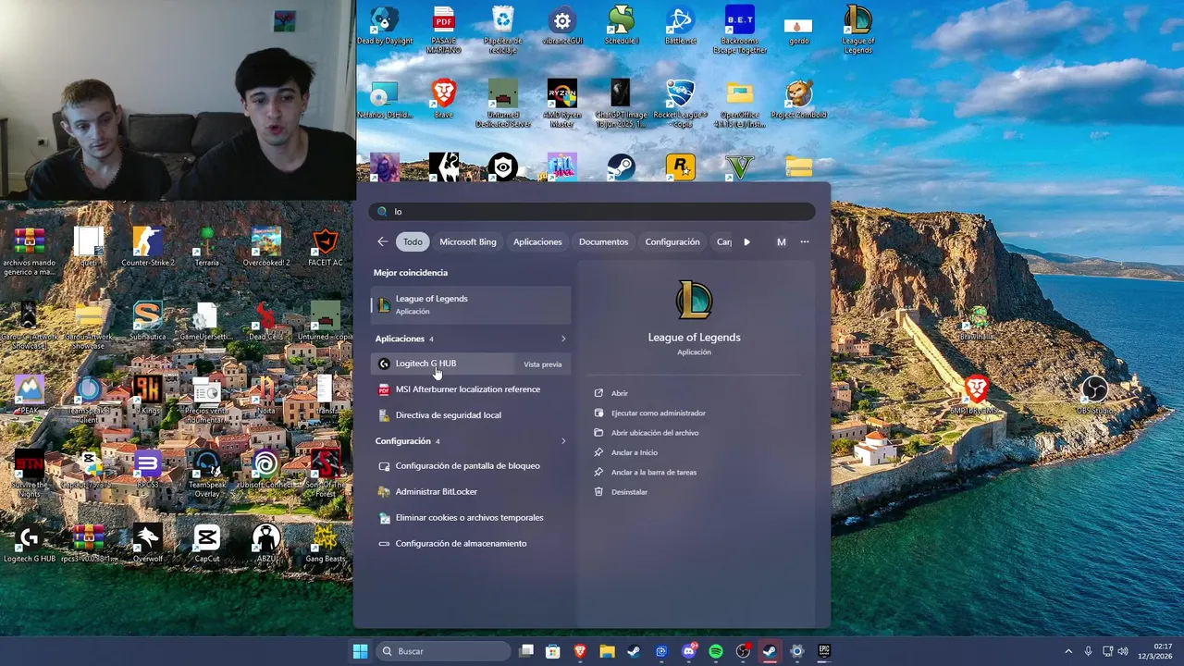
Task: Open Papelera de reciclaje on desktop
Action: (502, 31)
